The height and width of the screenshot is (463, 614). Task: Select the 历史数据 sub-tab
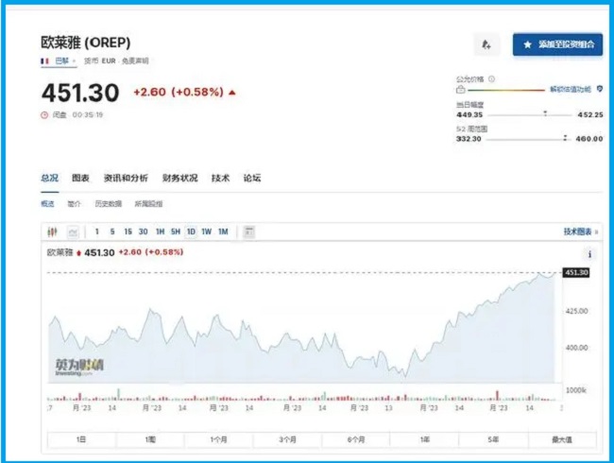point(109,204)
